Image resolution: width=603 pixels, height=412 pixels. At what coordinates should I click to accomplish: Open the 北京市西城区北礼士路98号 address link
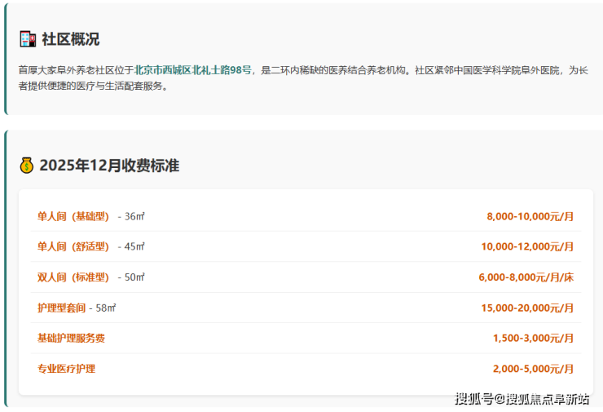pos(193,70)
